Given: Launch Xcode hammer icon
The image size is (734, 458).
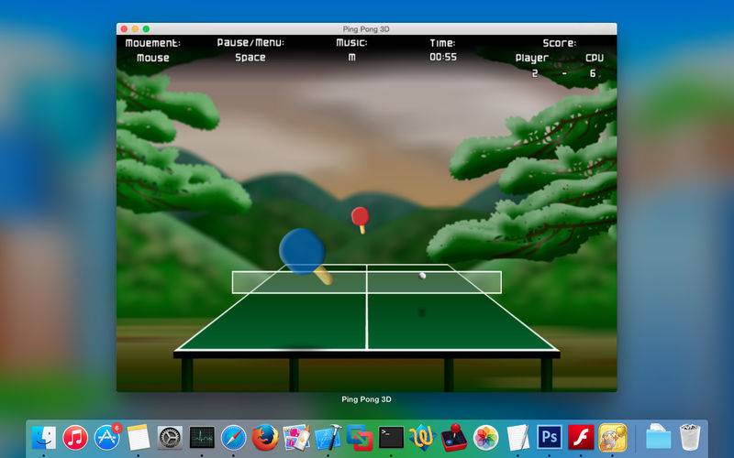Looking at the screenshot, I should point(328,438).
